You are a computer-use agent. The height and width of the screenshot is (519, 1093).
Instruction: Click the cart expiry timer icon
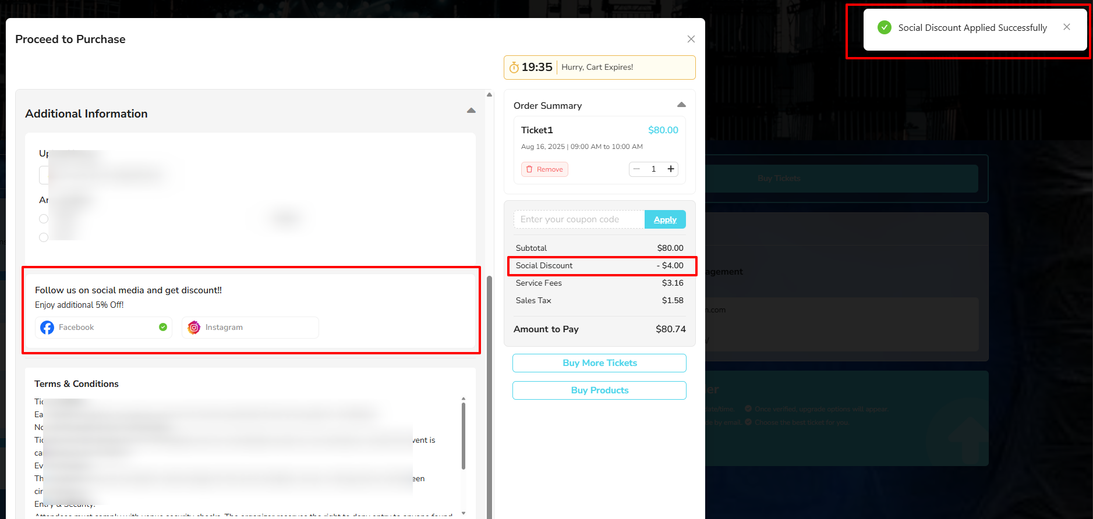(514, 67)
